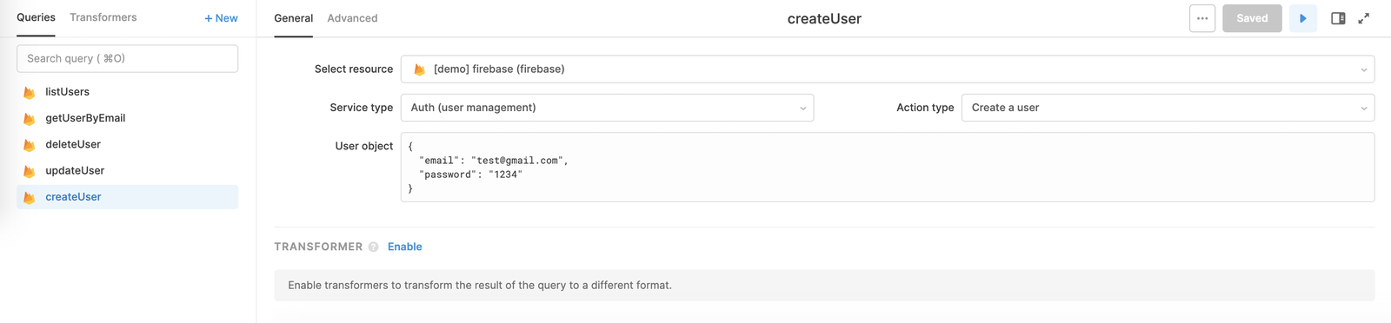Image resolution: width=1391 pixels, height=323 pixels.
Task: Click the Firebase icon beside getUserByEmail
Action: click(29, 119)
